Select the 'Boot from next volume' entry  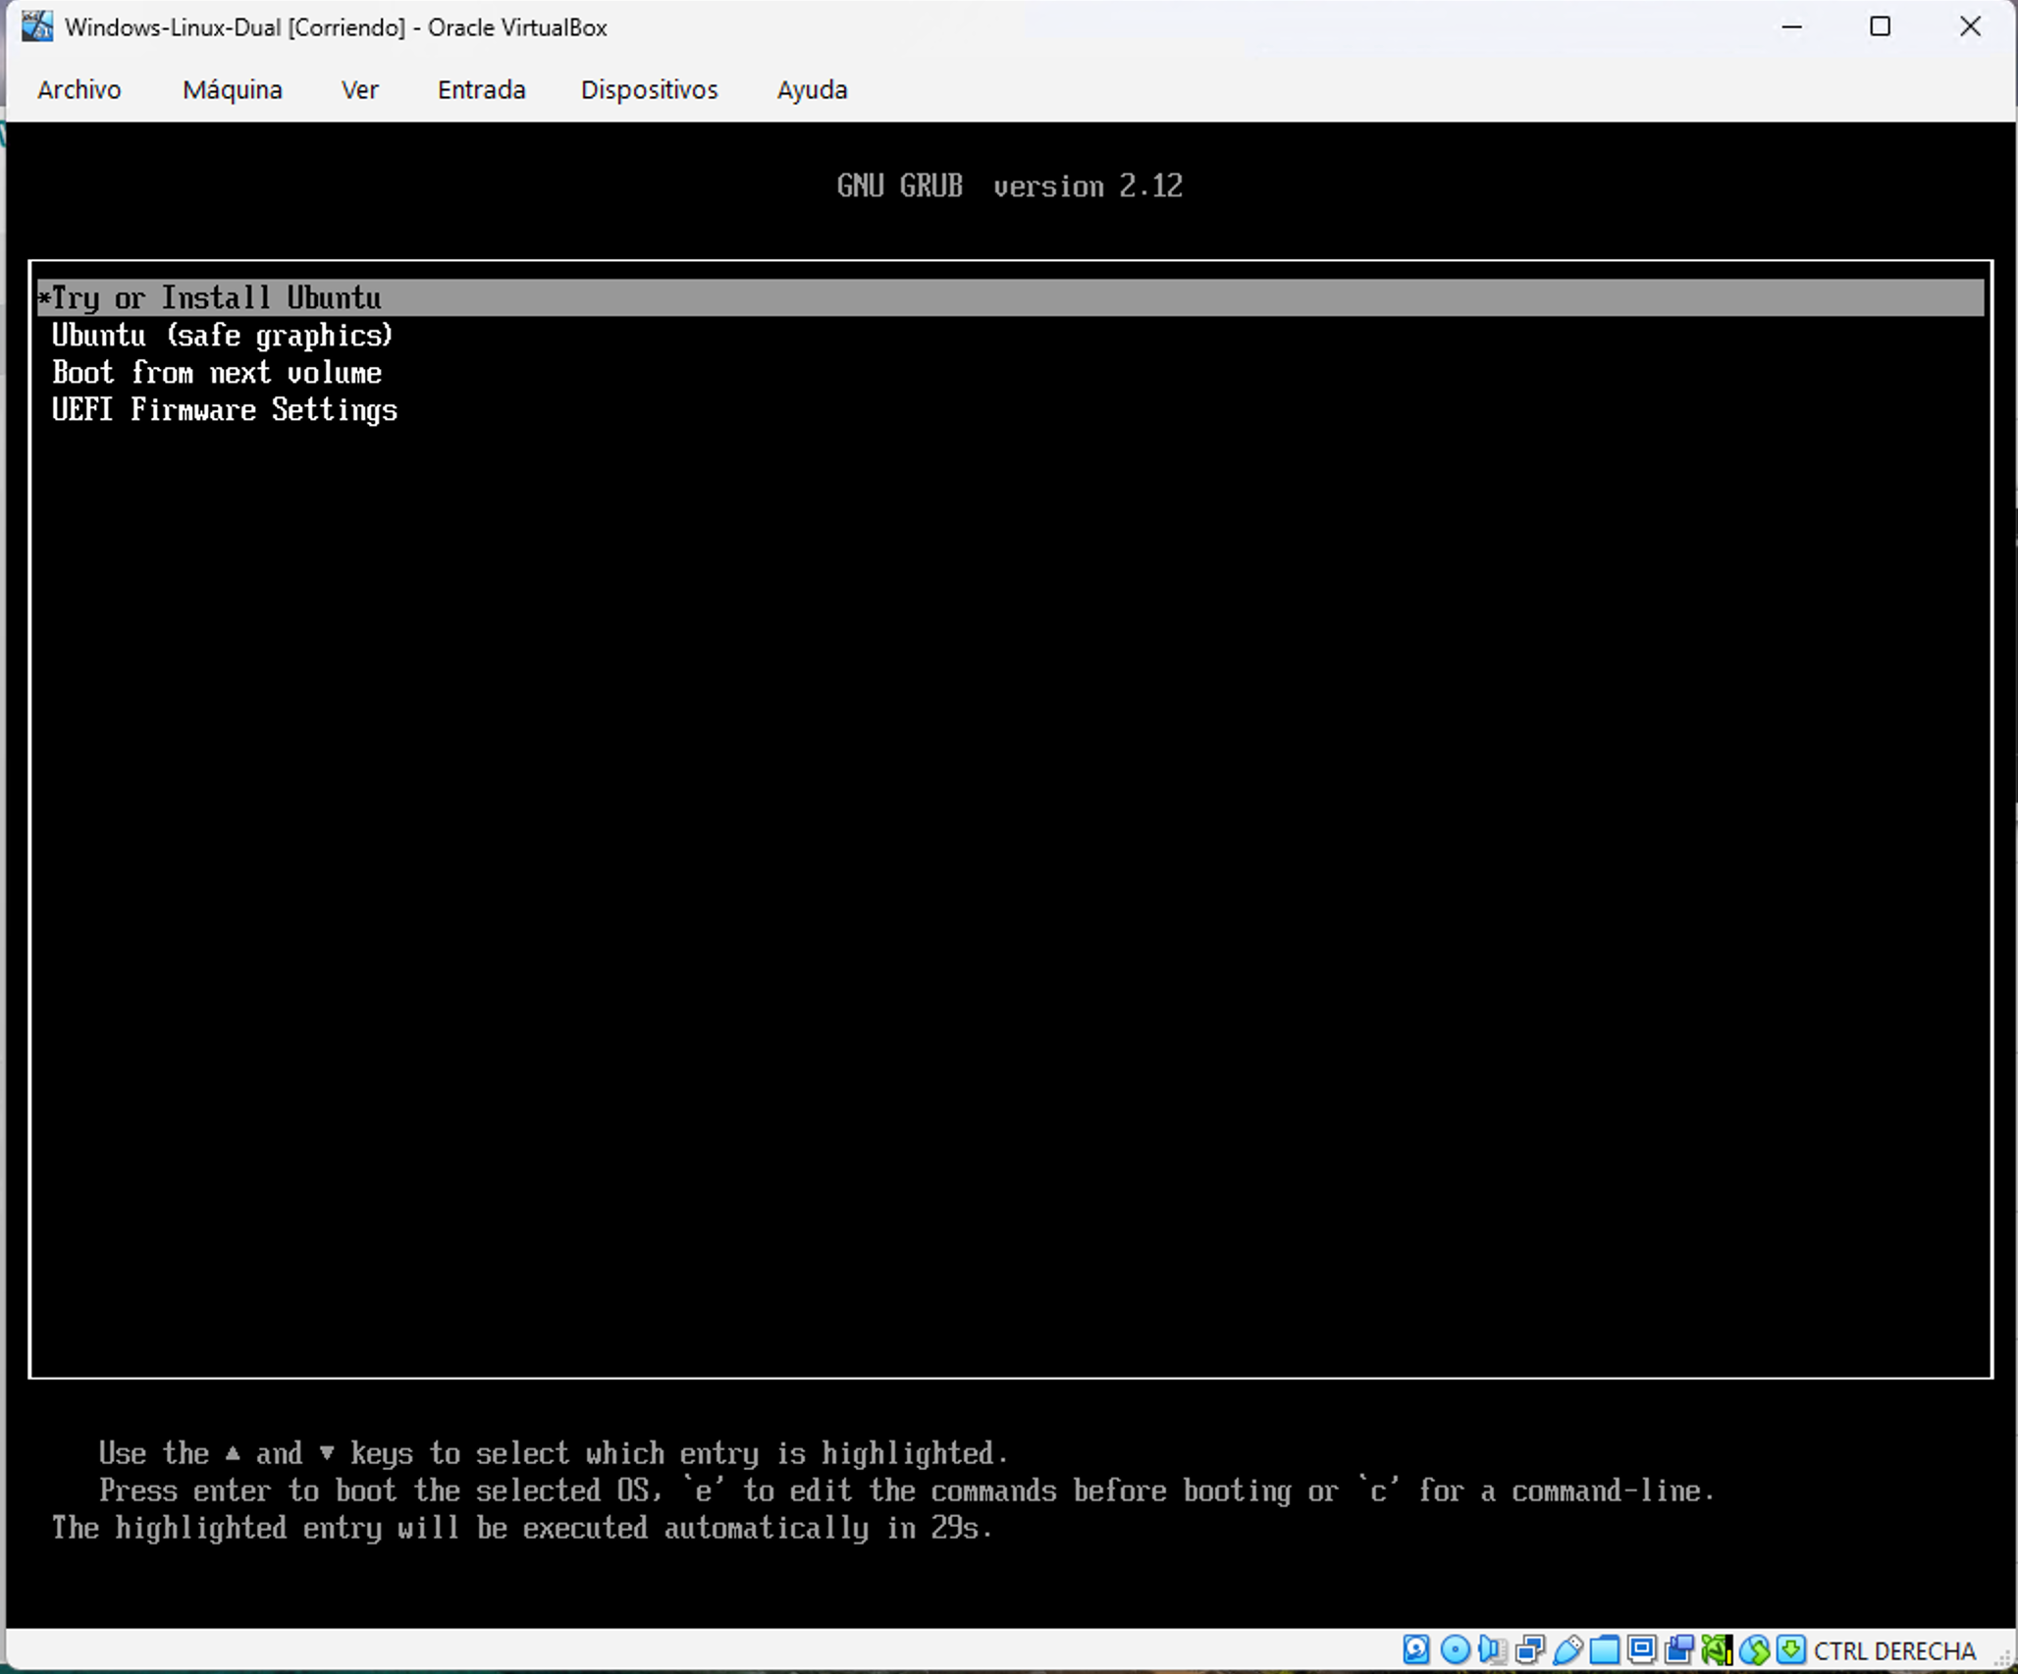click(1010, 372)
